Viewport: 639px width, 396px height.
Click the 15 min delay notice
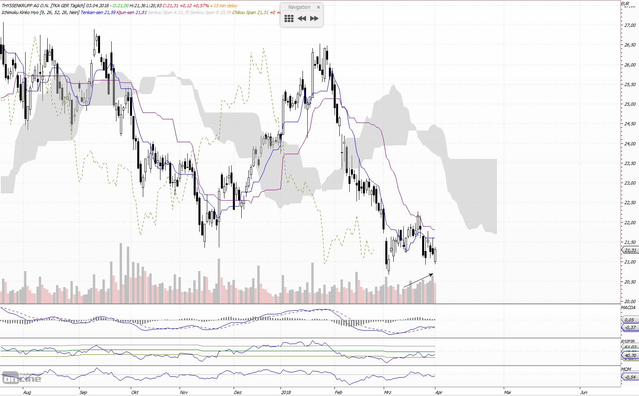[x=225, y=6]
